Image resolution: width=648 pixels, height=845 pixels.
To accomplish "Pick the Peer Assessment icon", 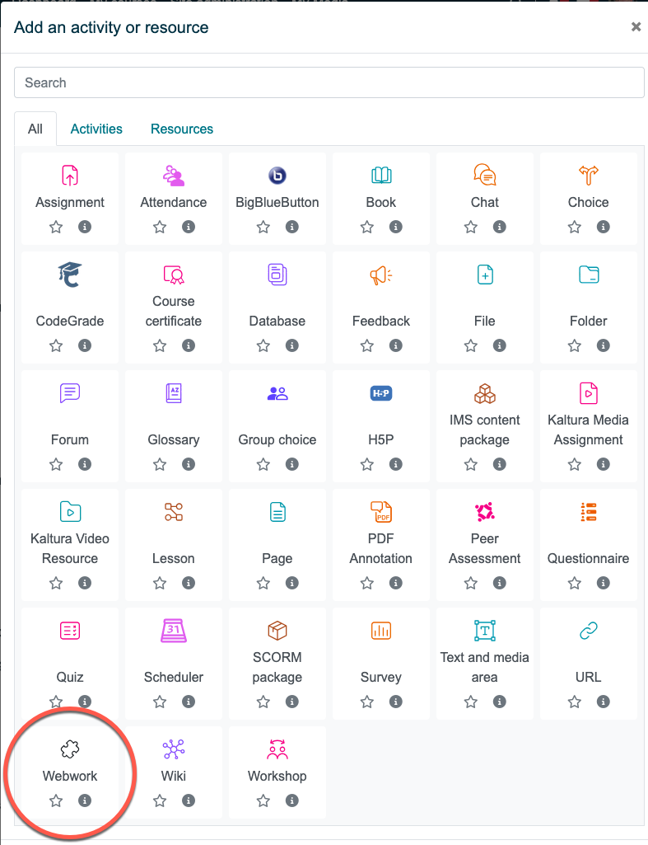I will point(485,512).
